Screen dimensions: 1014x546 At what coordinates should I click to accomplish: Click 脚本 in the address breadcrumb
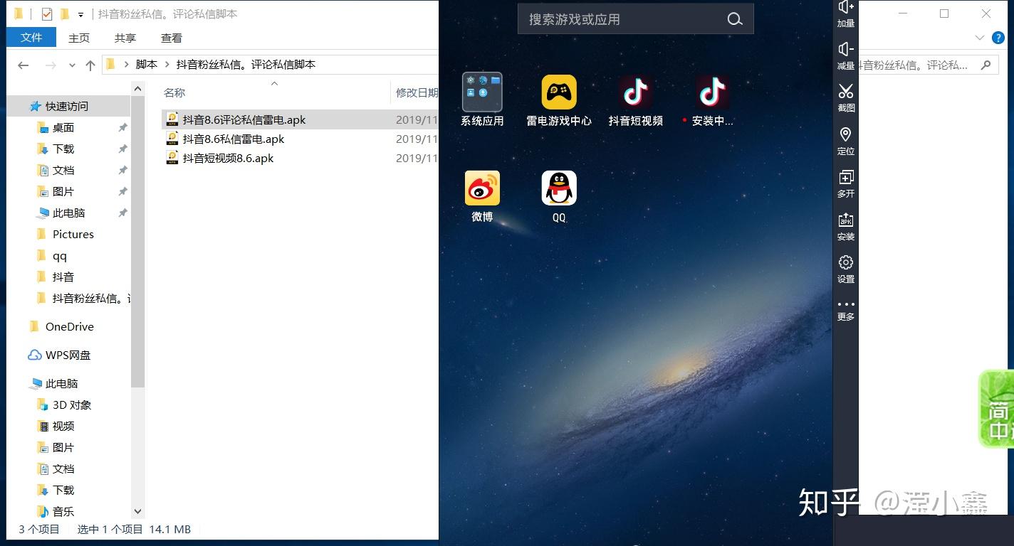146,65
